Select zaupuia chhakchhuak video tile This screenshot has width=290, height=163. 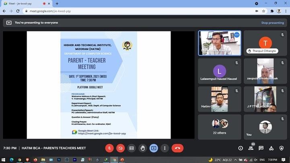click(x=265, y=71)
